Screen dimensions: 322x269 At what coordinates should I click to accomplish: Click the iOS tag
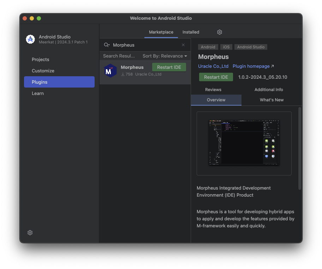click(x=226, y=47)
